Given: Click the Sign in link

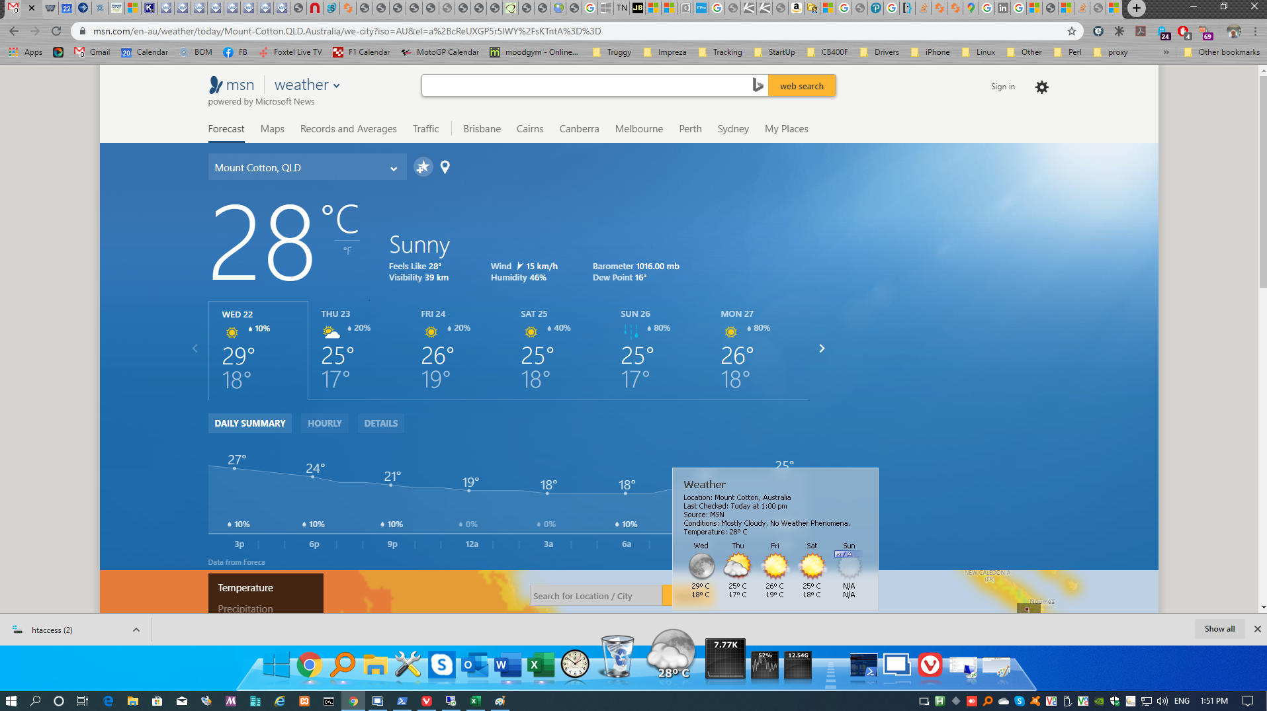Looking at the screenshot, I should pos(1002,87).
